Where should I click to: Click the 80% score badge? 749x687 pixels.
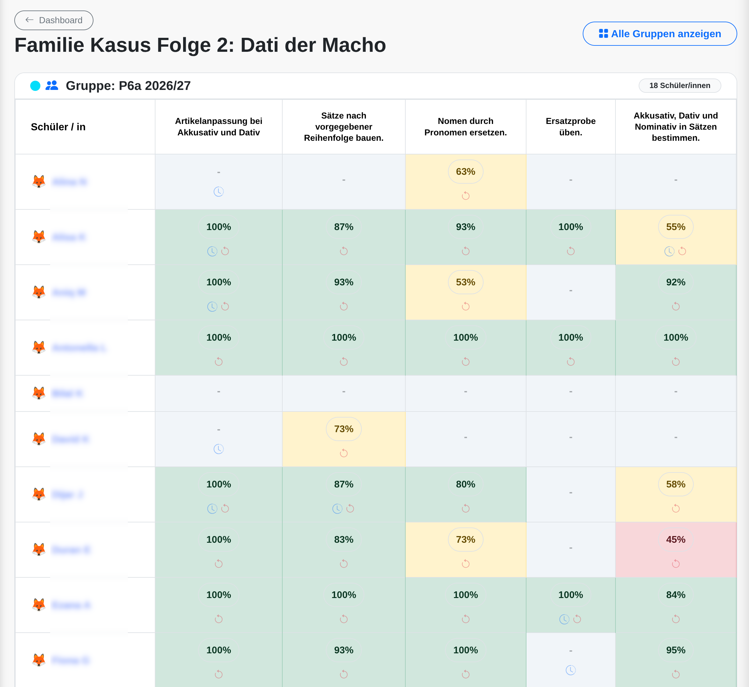pyautogui.click(x=466, y=484)
